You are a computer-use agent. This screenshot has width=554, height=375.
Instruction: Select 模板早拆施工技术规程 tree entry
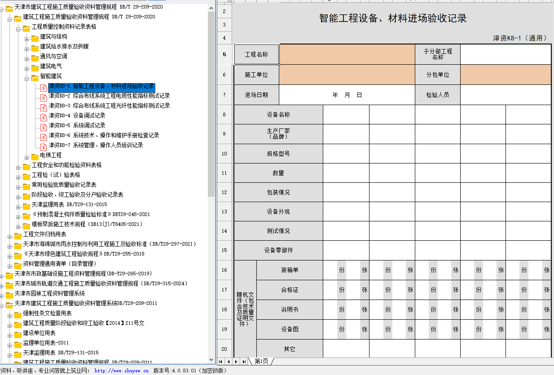[87, 224]
